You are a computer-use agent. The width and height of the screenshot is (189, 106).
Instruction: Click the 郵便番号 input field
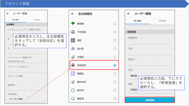(150, 40)
